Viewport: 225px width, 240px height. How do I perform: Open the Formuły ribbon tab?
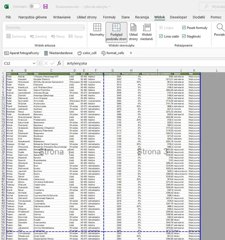click(109, 17)
